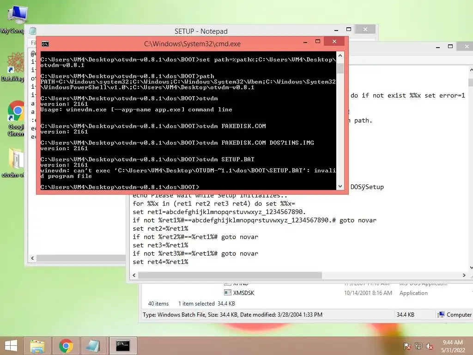
Task: Maximize the SETUP Notepad window
Action: coord(349,29)
